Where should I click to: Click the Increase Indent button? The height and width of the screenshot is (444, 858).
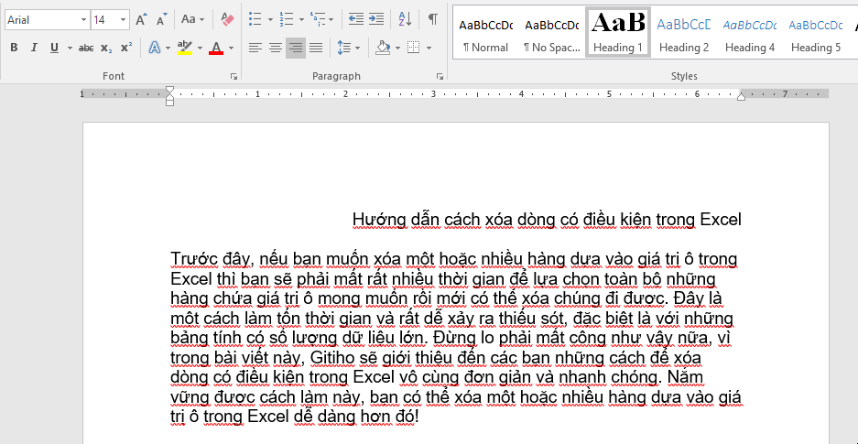(376, 20)
